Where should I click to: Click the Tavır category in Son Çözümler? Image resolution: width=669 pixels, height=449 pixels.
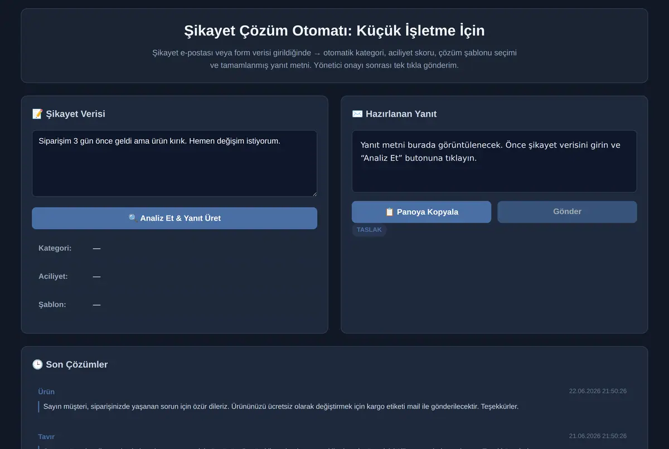tap(46, 437)
